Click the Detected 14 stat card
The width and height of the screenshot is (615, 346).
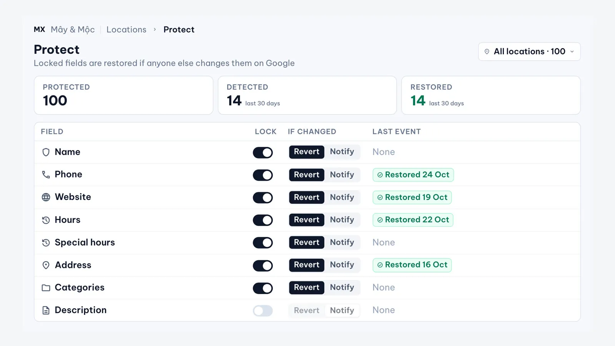click(x=307, y=95)
